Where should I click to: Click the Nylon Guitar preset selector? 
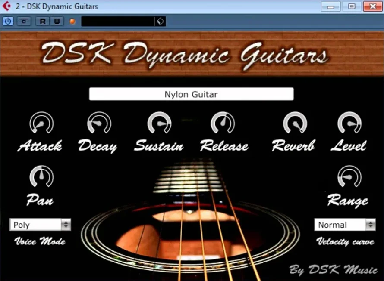click(191, 94)
